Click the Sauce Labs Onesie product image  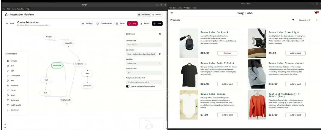tap(189, 105)
